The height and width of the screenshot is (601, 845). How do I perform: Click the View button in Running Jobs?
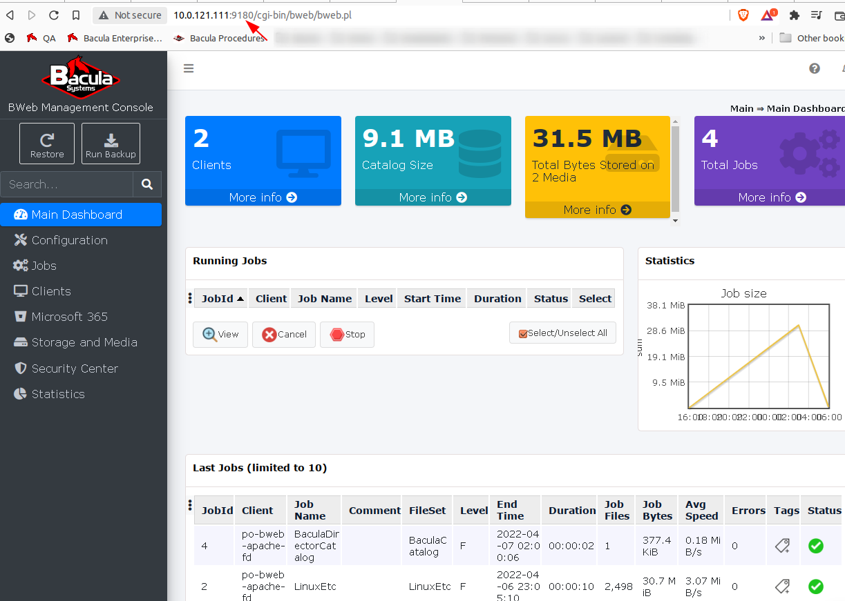[220, 335]
